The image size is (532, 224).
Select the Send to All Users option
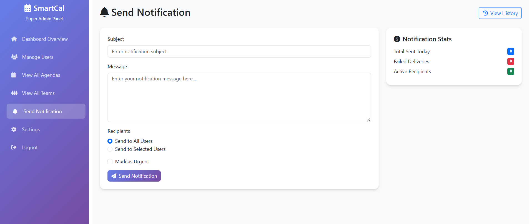pos(110,141)
